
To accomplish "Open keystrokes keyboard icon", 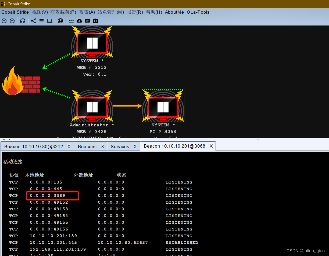I will point(87,21).
